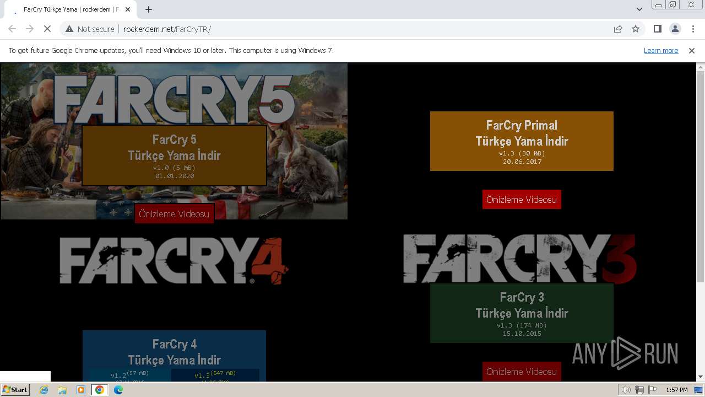
Task: Open a new tab
Action: pos(149,9)
